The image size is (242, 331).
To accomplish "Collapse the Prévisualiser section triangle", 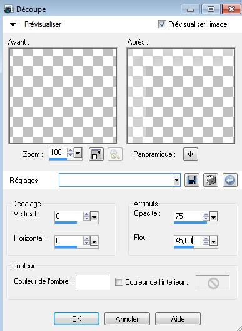I will coord(13,24).
